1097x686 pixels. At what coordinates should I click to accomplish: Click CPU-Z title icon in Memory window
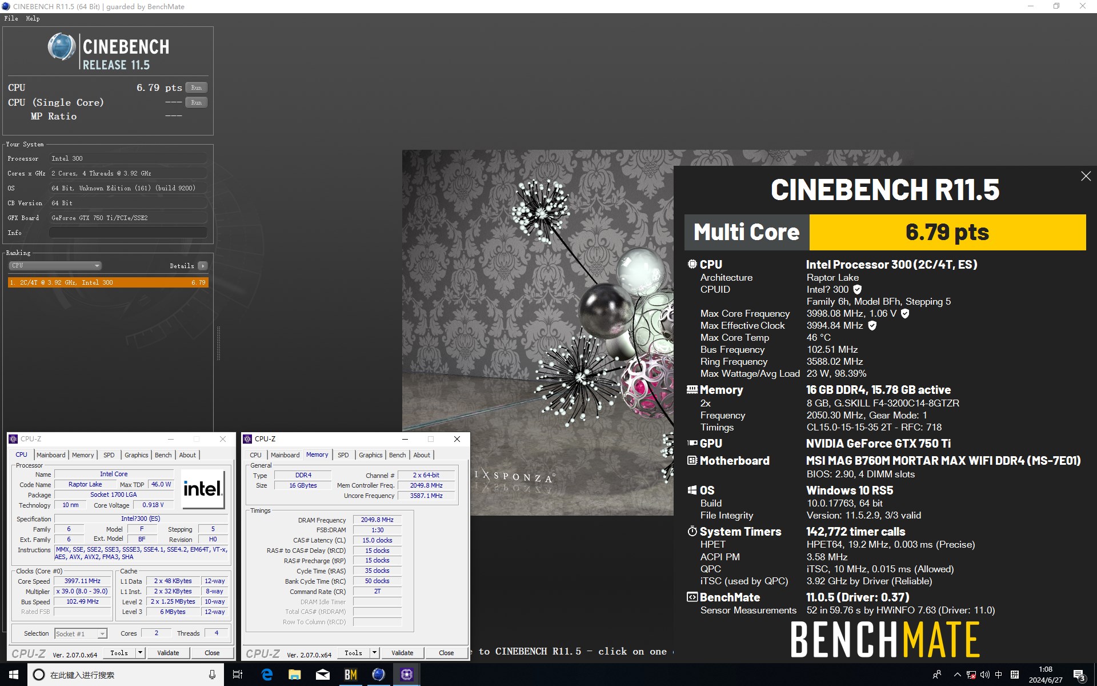[247, 439]
